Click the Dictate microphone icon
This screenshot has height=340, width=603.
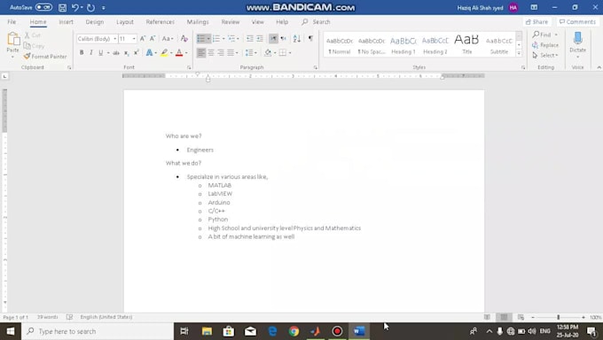tap(577, 38)
